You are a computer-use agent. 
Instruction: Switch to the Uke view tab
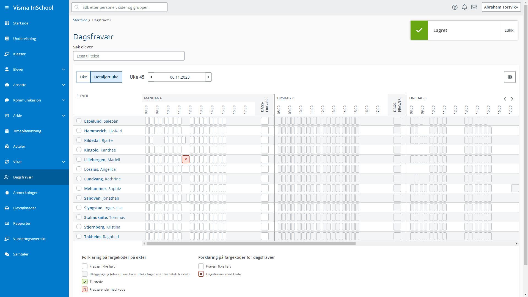[x=83, y=77]
